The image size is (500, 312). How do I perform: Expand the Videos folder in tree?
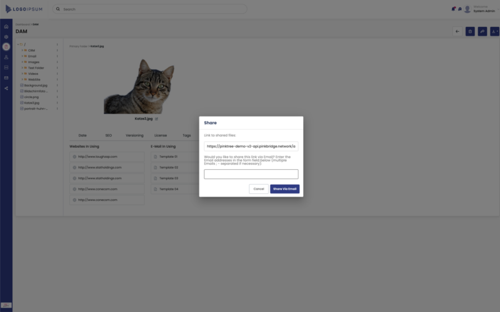22,74
